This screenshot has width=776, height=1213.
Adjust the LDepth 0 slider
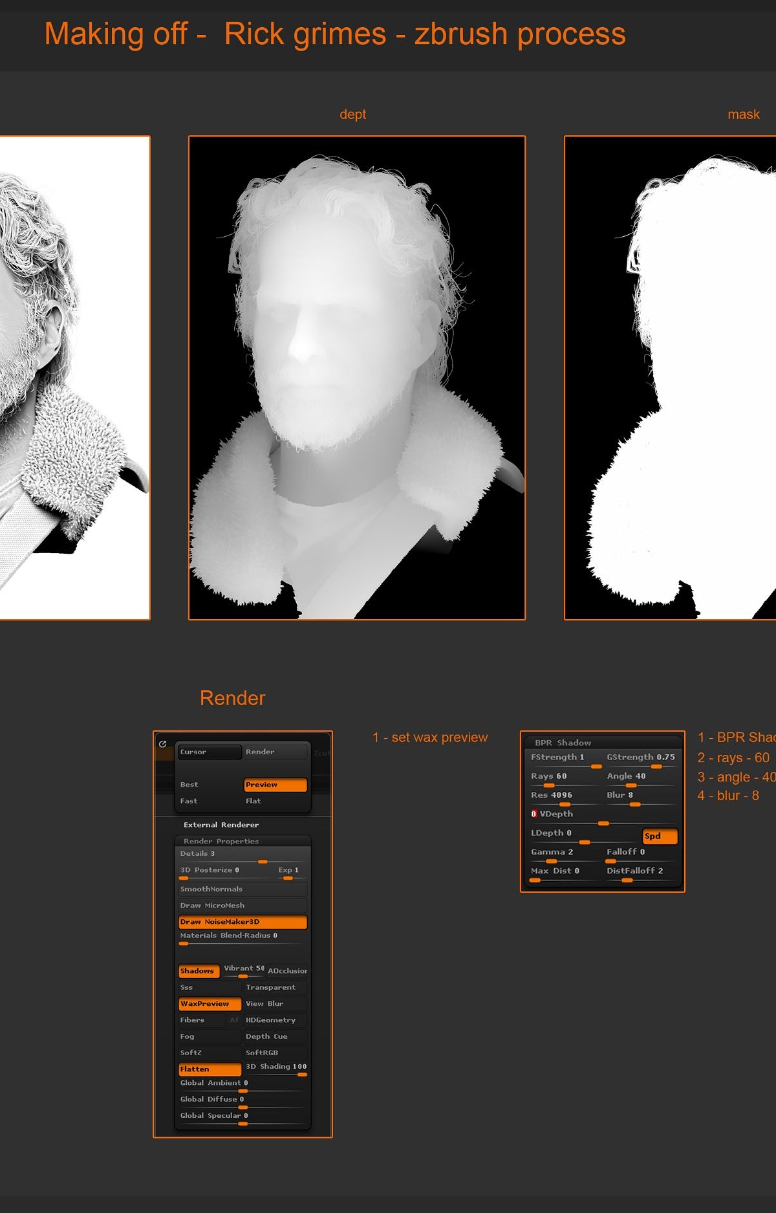584,835
